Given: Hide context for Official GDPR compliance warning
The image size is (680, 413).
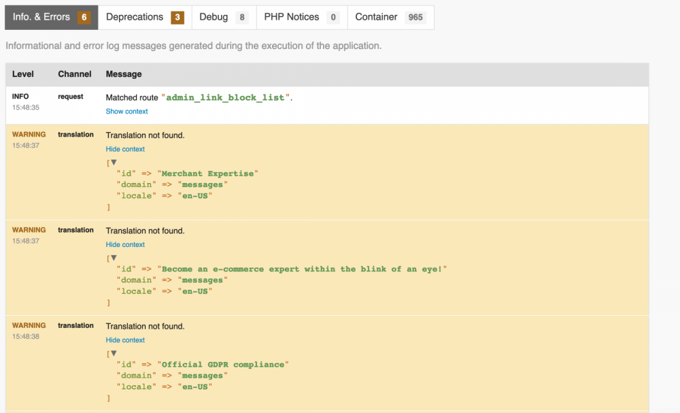Looking at the screenshot, I should click(125, 340).
